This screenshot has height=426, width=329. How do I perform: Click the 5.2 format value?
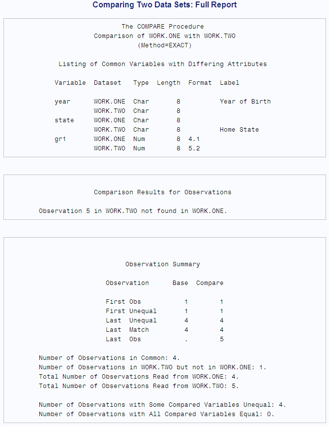(194, 148)
